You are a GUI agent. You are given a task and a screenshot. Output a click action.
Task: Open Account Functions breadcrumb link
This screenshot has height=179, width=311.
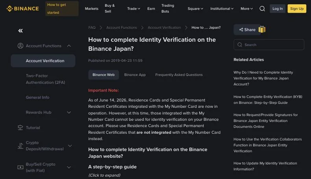tap(122, 28)
